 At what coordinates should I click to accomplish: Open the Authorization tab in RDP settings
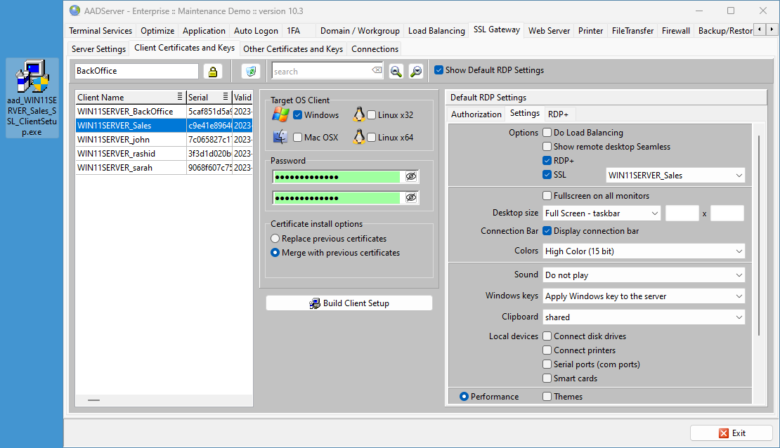coord(476,114)
